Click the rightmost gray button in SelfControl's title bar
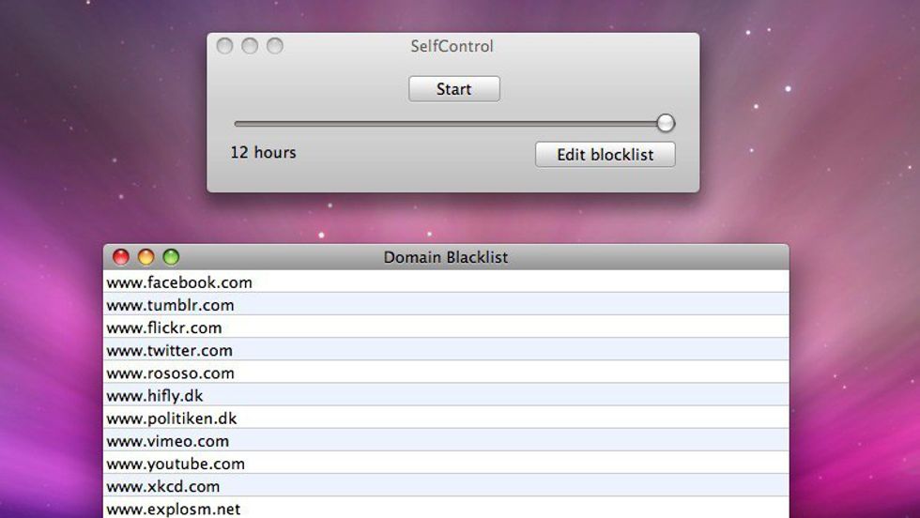920x518 pixels. 274,46
